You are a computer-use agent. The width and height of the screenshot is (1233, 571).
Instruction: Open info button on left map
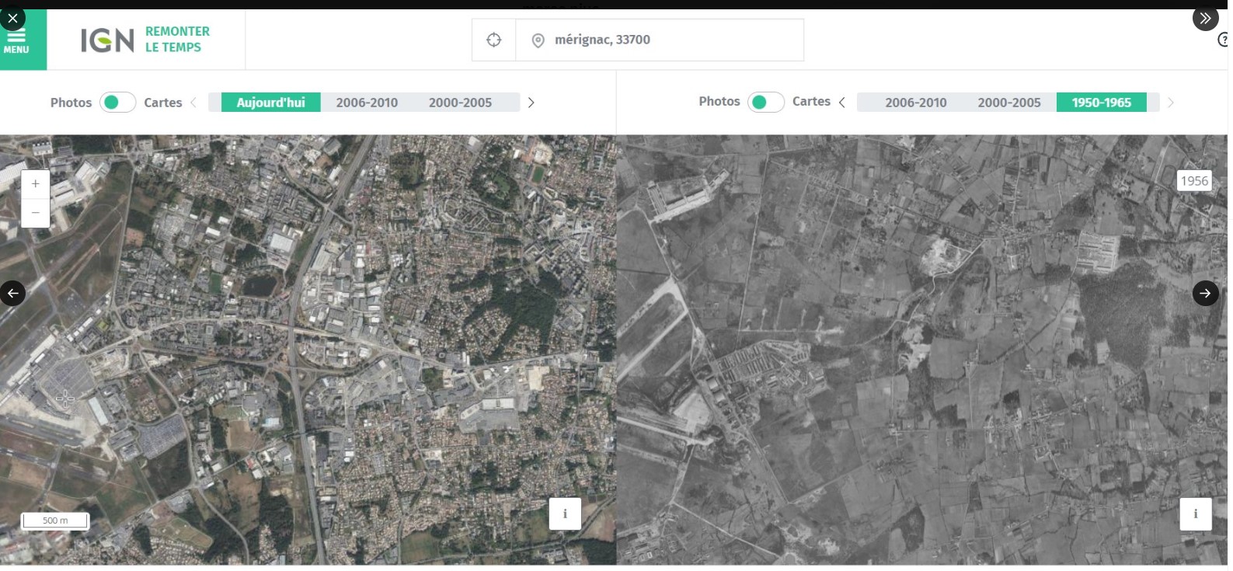pyautogui.click(x=565, y=514)
